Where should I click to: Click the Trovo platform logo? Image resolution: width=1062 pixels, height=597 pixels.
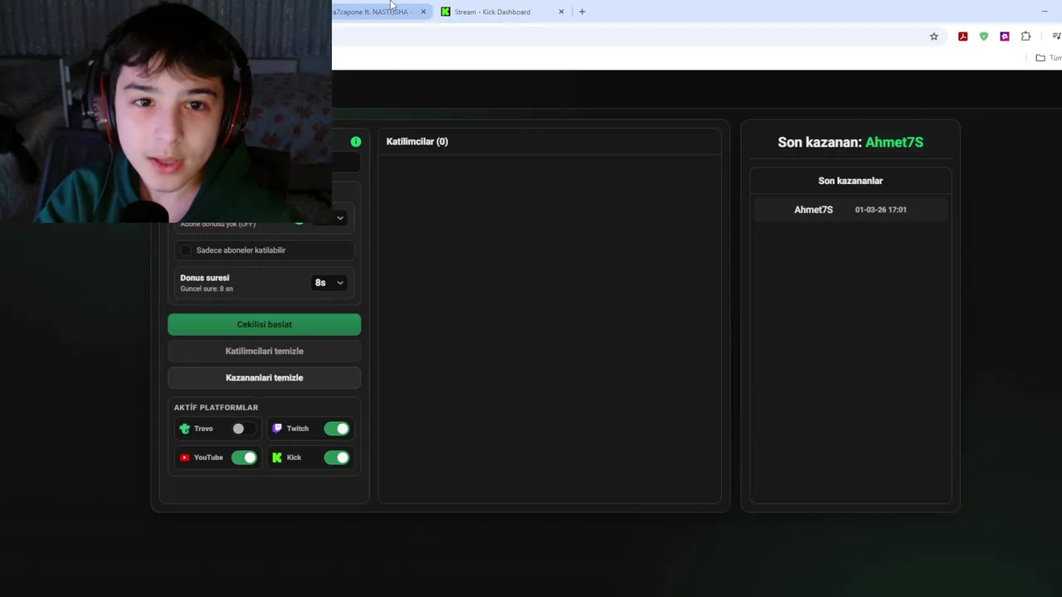(184, 429)
